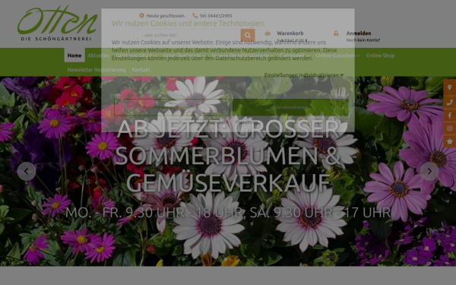Expand the Gartenwelt menu dropdown
The height and width of the screenshot is (285, 456).
294,55
